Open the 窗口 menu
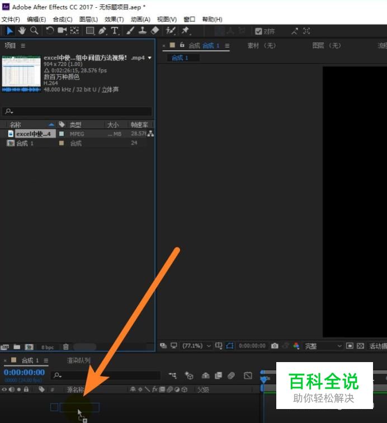This screenshot has width=387, height=423. pyautogui.click(x=190, y=20)
